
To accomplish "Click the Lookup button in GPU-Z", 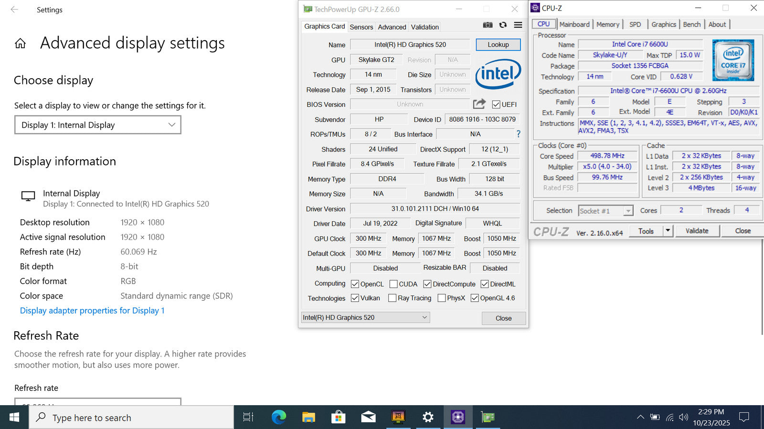I will pos(498,44).
